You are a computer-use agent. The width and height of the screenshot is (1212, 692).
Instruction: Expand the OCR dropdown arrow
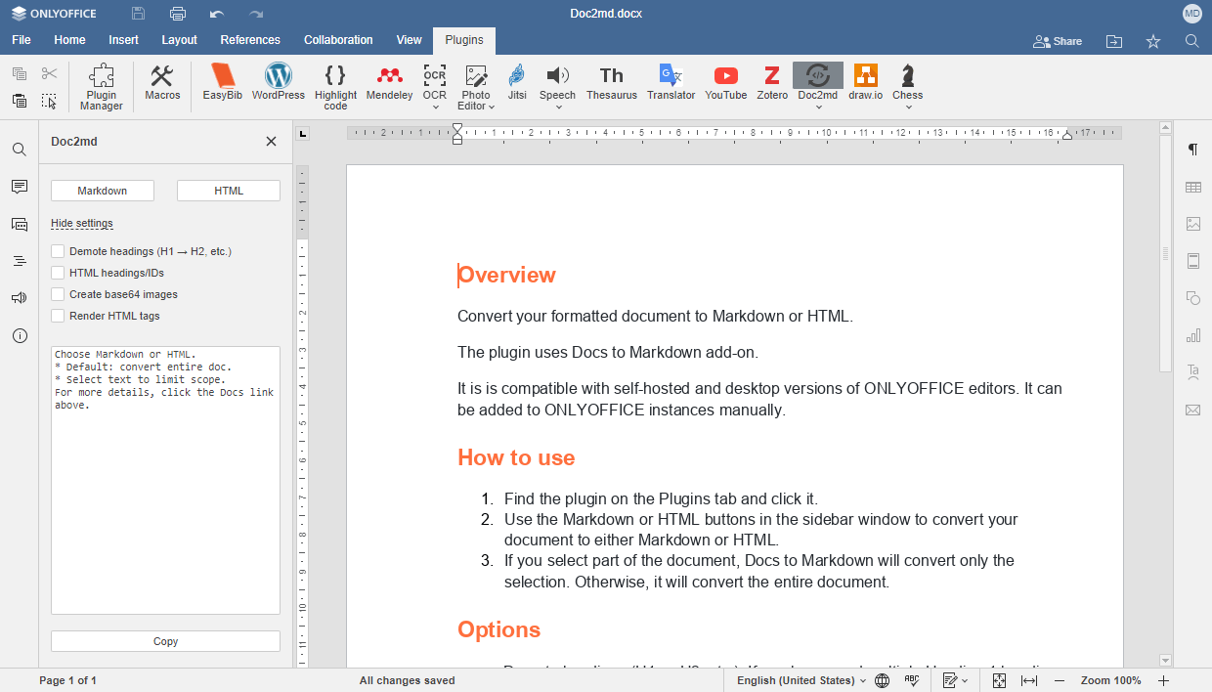coord(435,107)
